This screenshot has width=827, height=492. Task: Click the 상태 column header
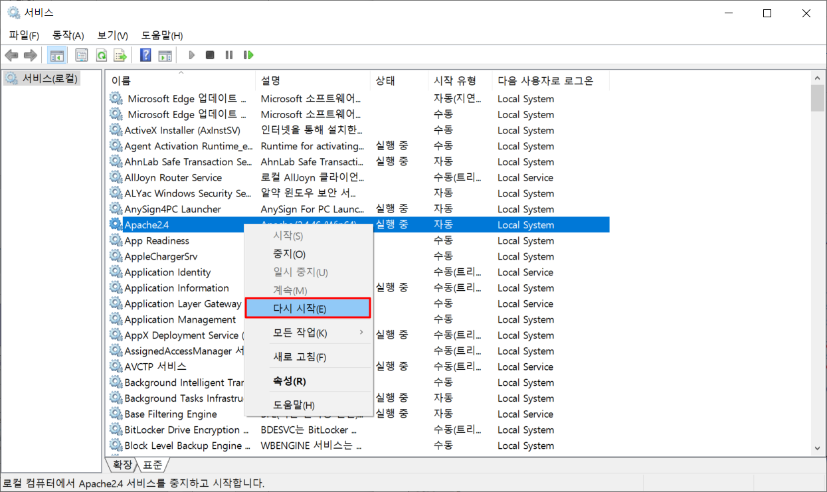click(x=385, y=80)
